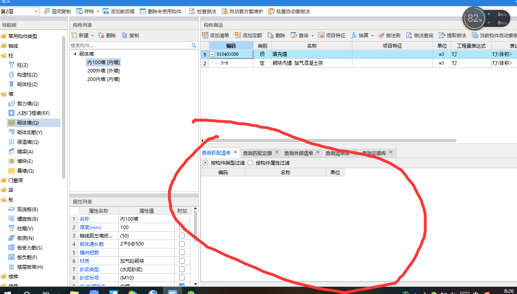Screen dimensions: 517x294
Task: Tick the 附加 checkbox for 砌体通长筋
Action: click(182, 244)
